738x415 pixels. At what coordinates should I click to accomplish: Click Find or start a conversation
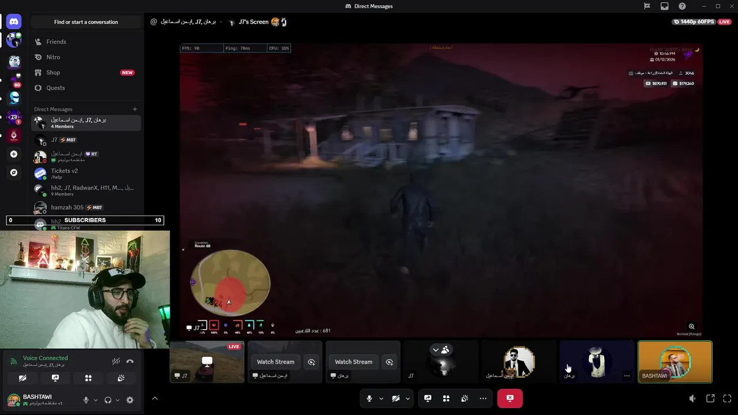click(86, 22)
